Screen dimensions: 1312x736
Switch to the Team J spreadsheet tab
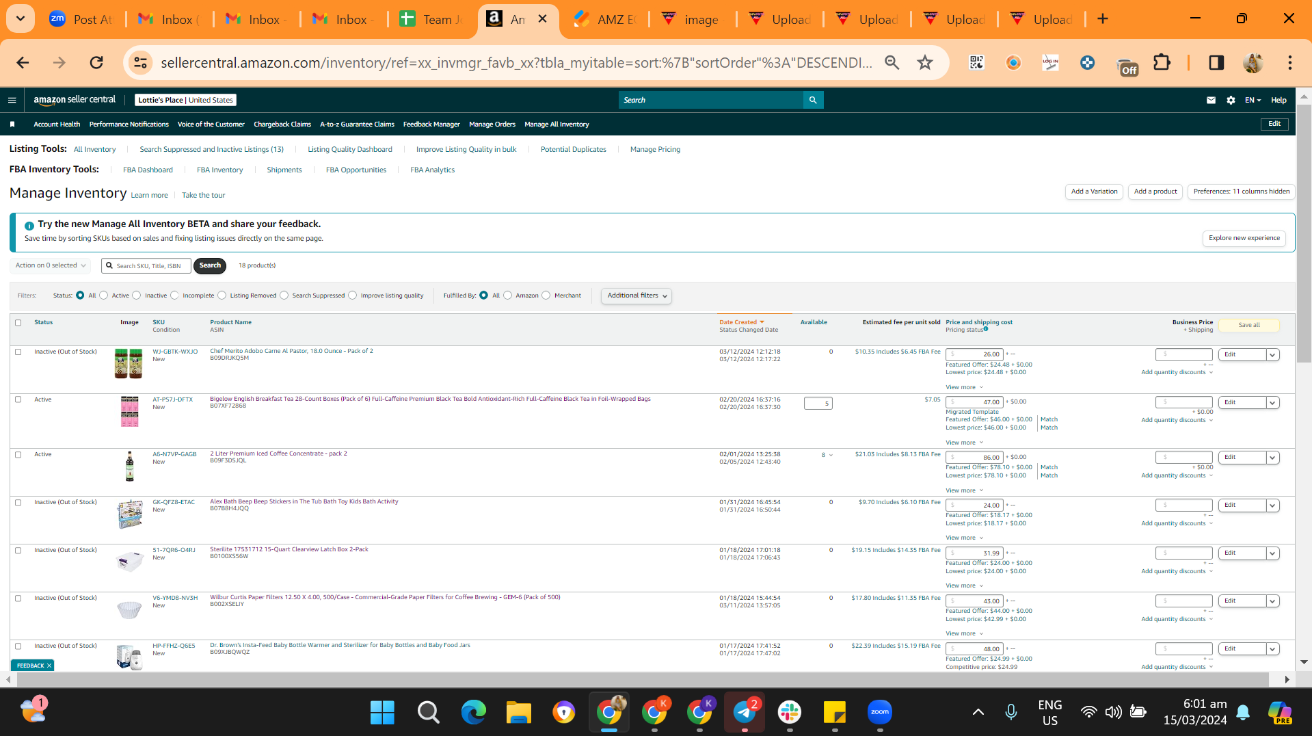[431, 19]
